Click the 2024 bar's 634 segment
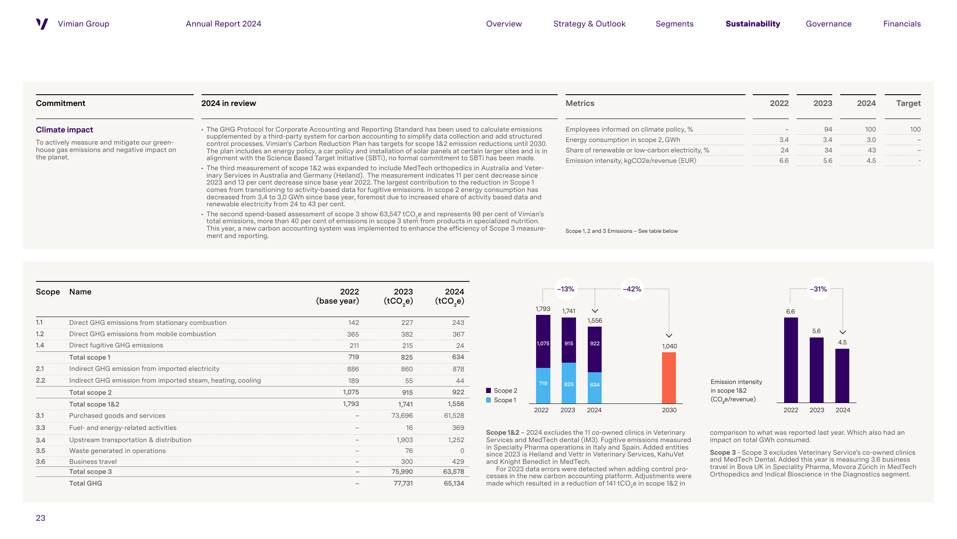957x539 pixels. tap(595, 388)
